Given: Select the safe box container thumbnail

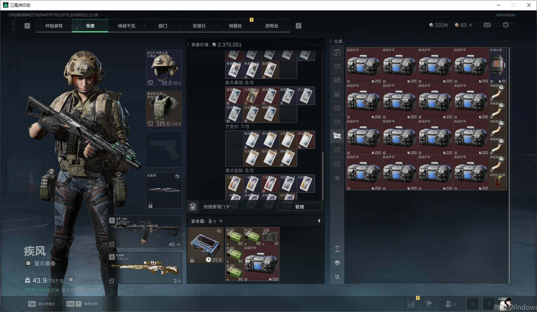Looking at the screenshot, I should click(205, 245).
